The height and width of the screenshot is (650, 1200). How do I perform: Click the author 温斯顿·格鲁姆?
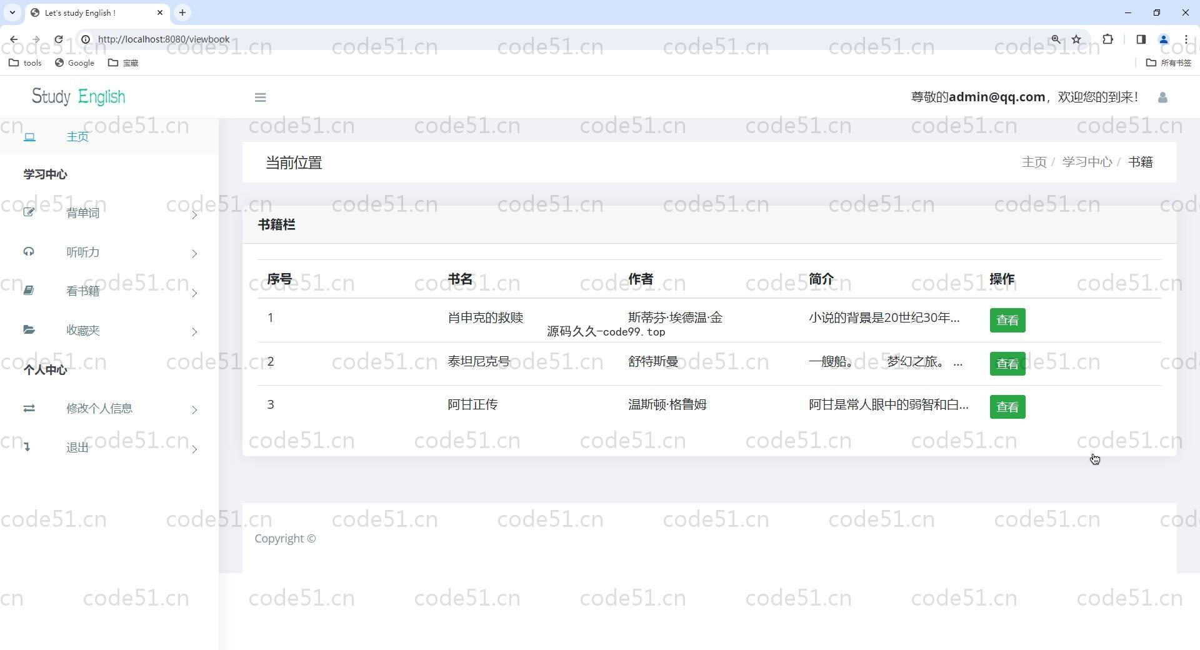tap(667, 404)
